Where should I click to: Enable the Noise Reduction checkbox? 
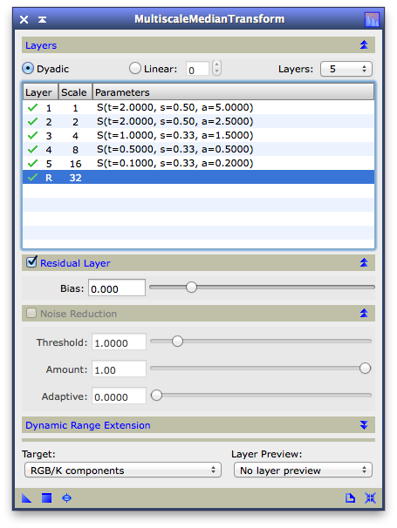coord(31,313)
